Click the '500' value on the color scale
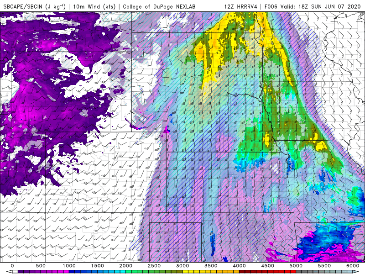Image resolution: width=365 pixels, height=274 pixels. coord(41,266)
